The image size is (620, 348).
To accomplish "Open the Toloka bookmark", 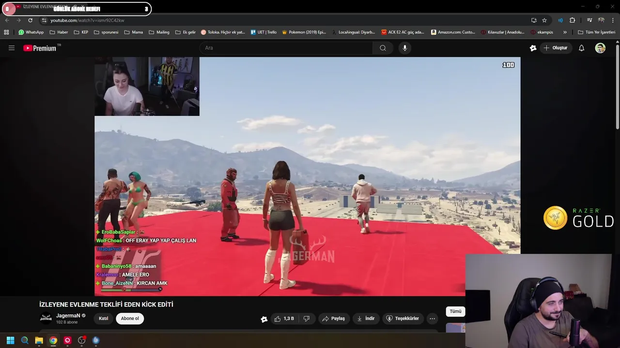I will [x=223, y=32].
